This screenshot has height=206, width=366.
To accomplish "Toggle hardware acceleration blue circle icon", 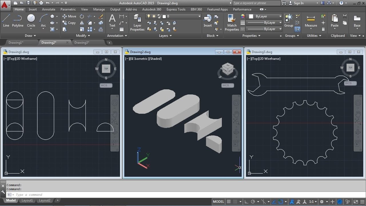I will (340, 202).
